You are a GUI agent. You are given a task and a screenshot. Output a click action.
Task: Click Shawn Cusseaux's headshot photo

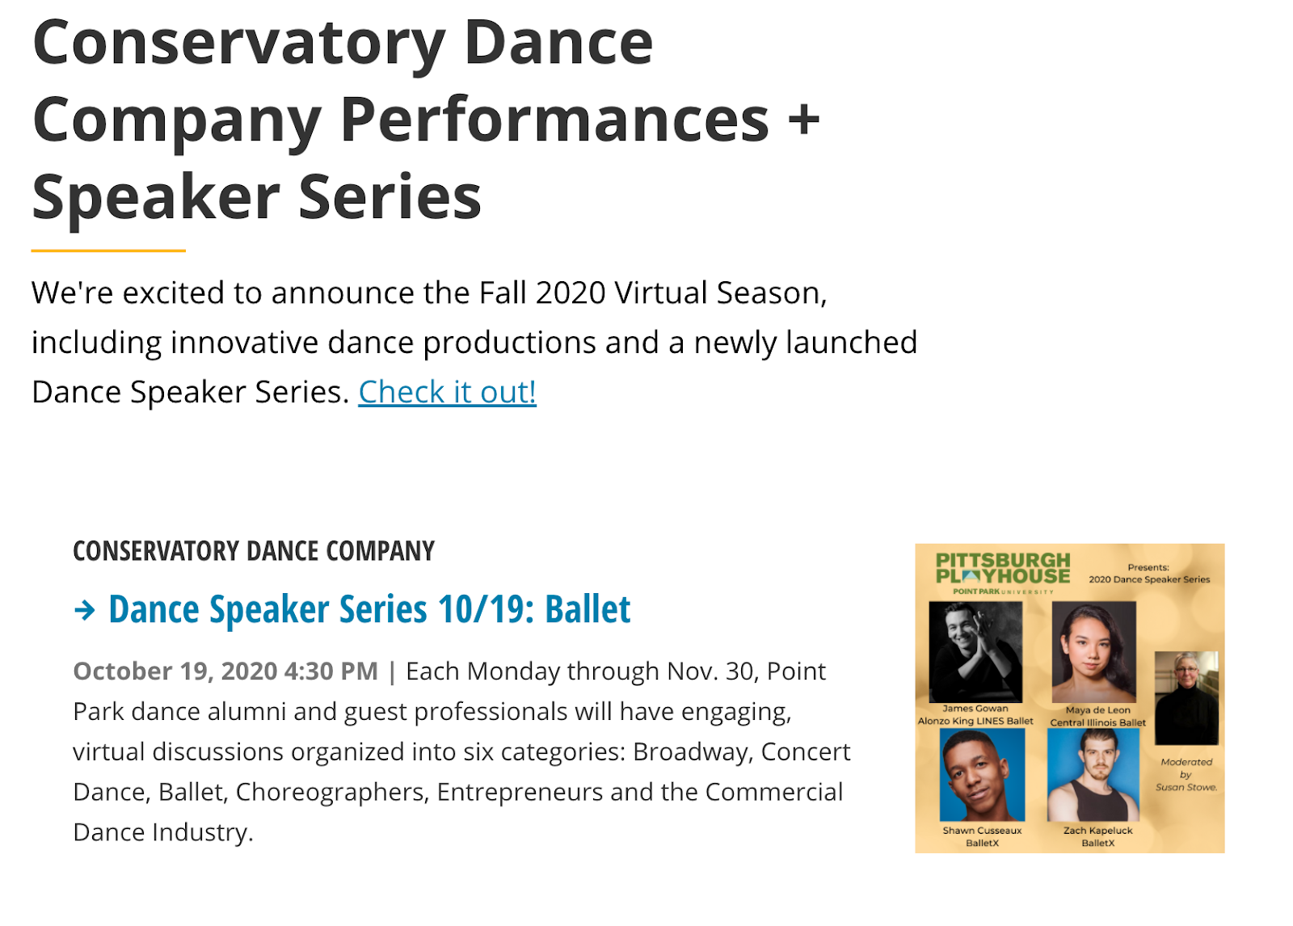click(982, 775)
